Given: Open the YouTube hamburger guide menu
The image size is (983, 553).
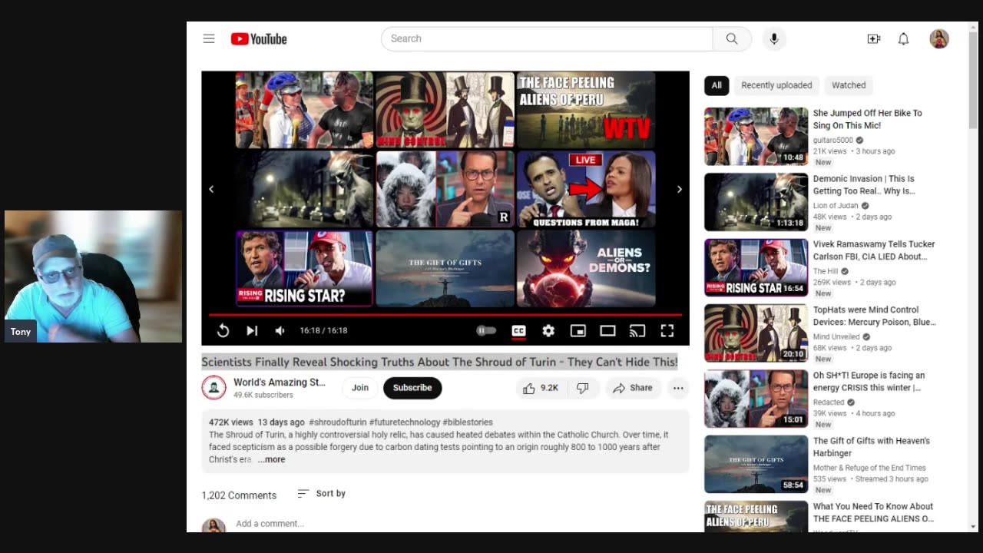Looking at the screenshot, I should [x=209, y=38].
